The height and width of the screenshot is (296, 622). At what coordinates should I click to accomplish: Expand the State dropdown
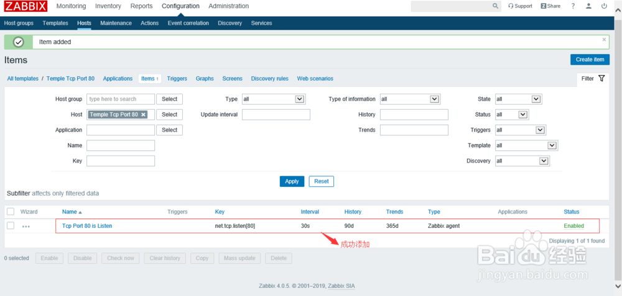[519, 99]
